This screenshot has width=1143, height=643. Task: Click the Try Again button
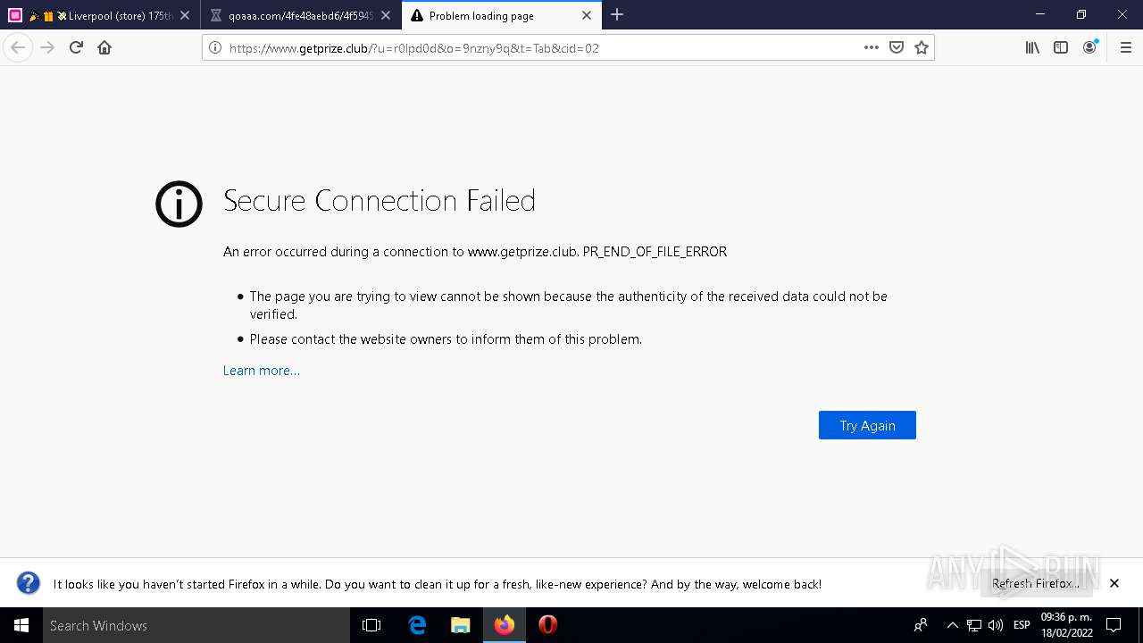[867, 425]
